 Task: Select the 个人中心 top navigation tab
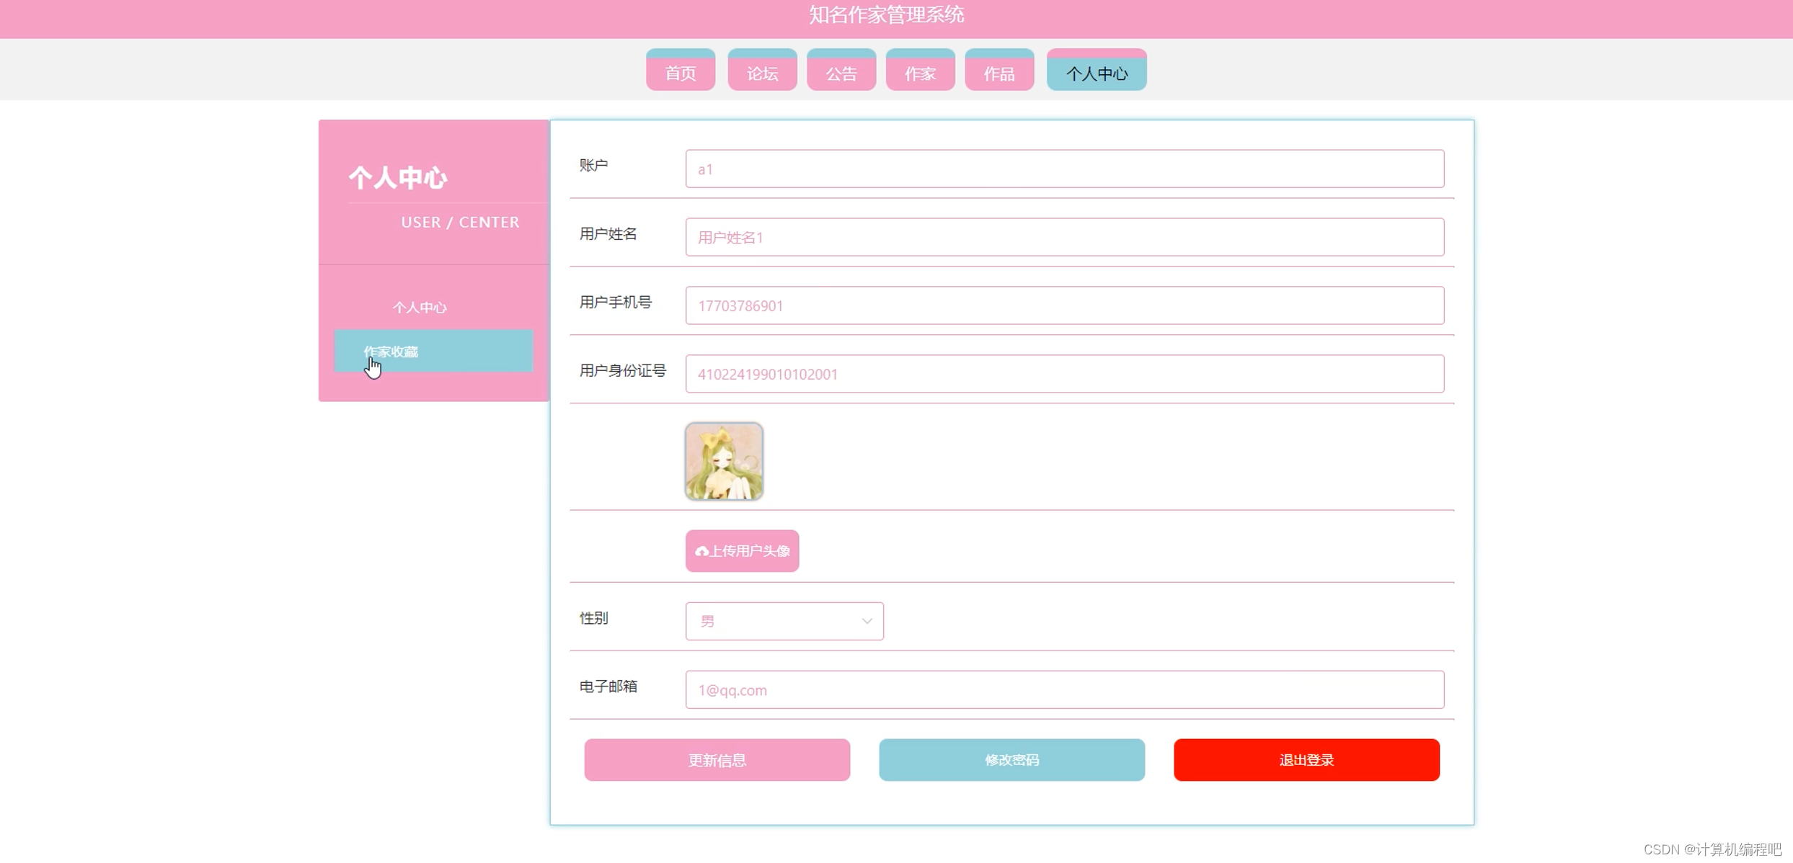click(x=1096, y=73)
